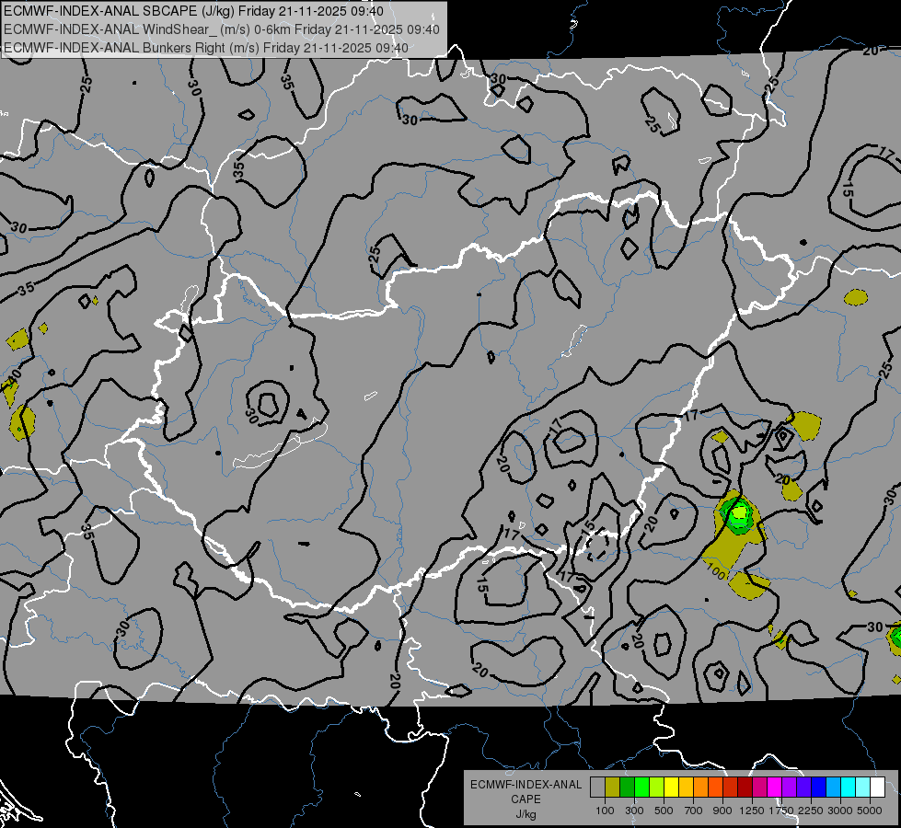The width and height of the screenshot is (901, 828).
Task: Click the pink-magenta swatch after 1250
Action: coord(759,787)
